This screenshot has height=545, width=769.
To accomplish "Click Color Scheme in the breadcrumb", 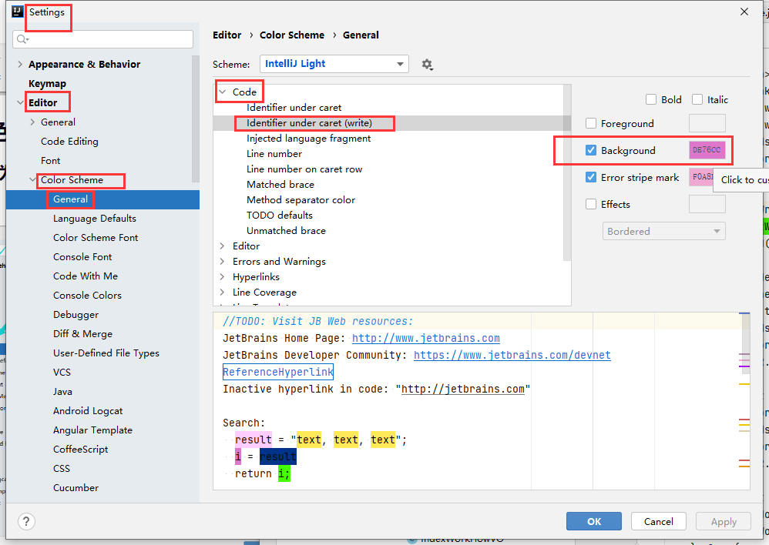I will pyautogui.click(x=292, y=35).
